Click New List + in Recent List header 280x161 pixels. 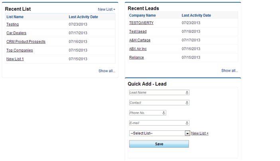(x=106, y=9)
